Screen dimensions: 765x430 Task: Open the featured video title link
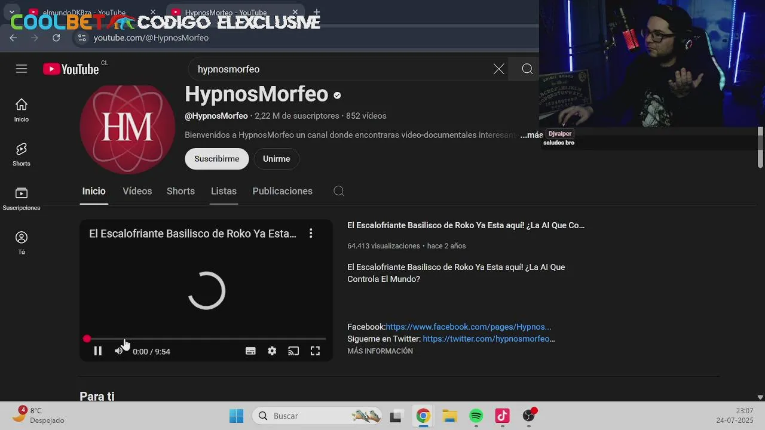pos(466,225)
